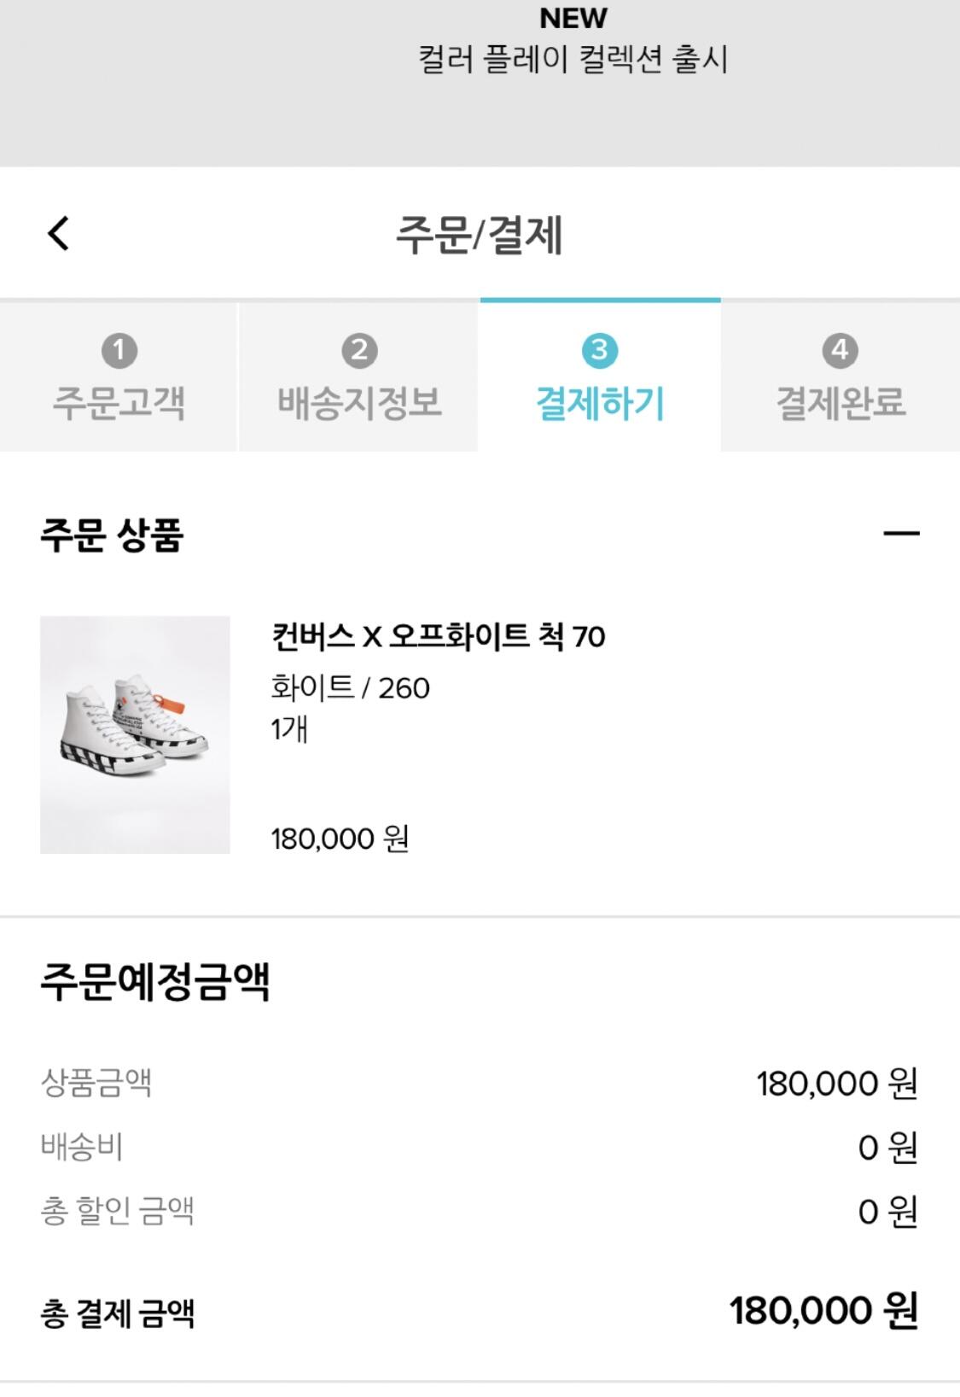Select the 배송비 row amount

click(887, 1148)
